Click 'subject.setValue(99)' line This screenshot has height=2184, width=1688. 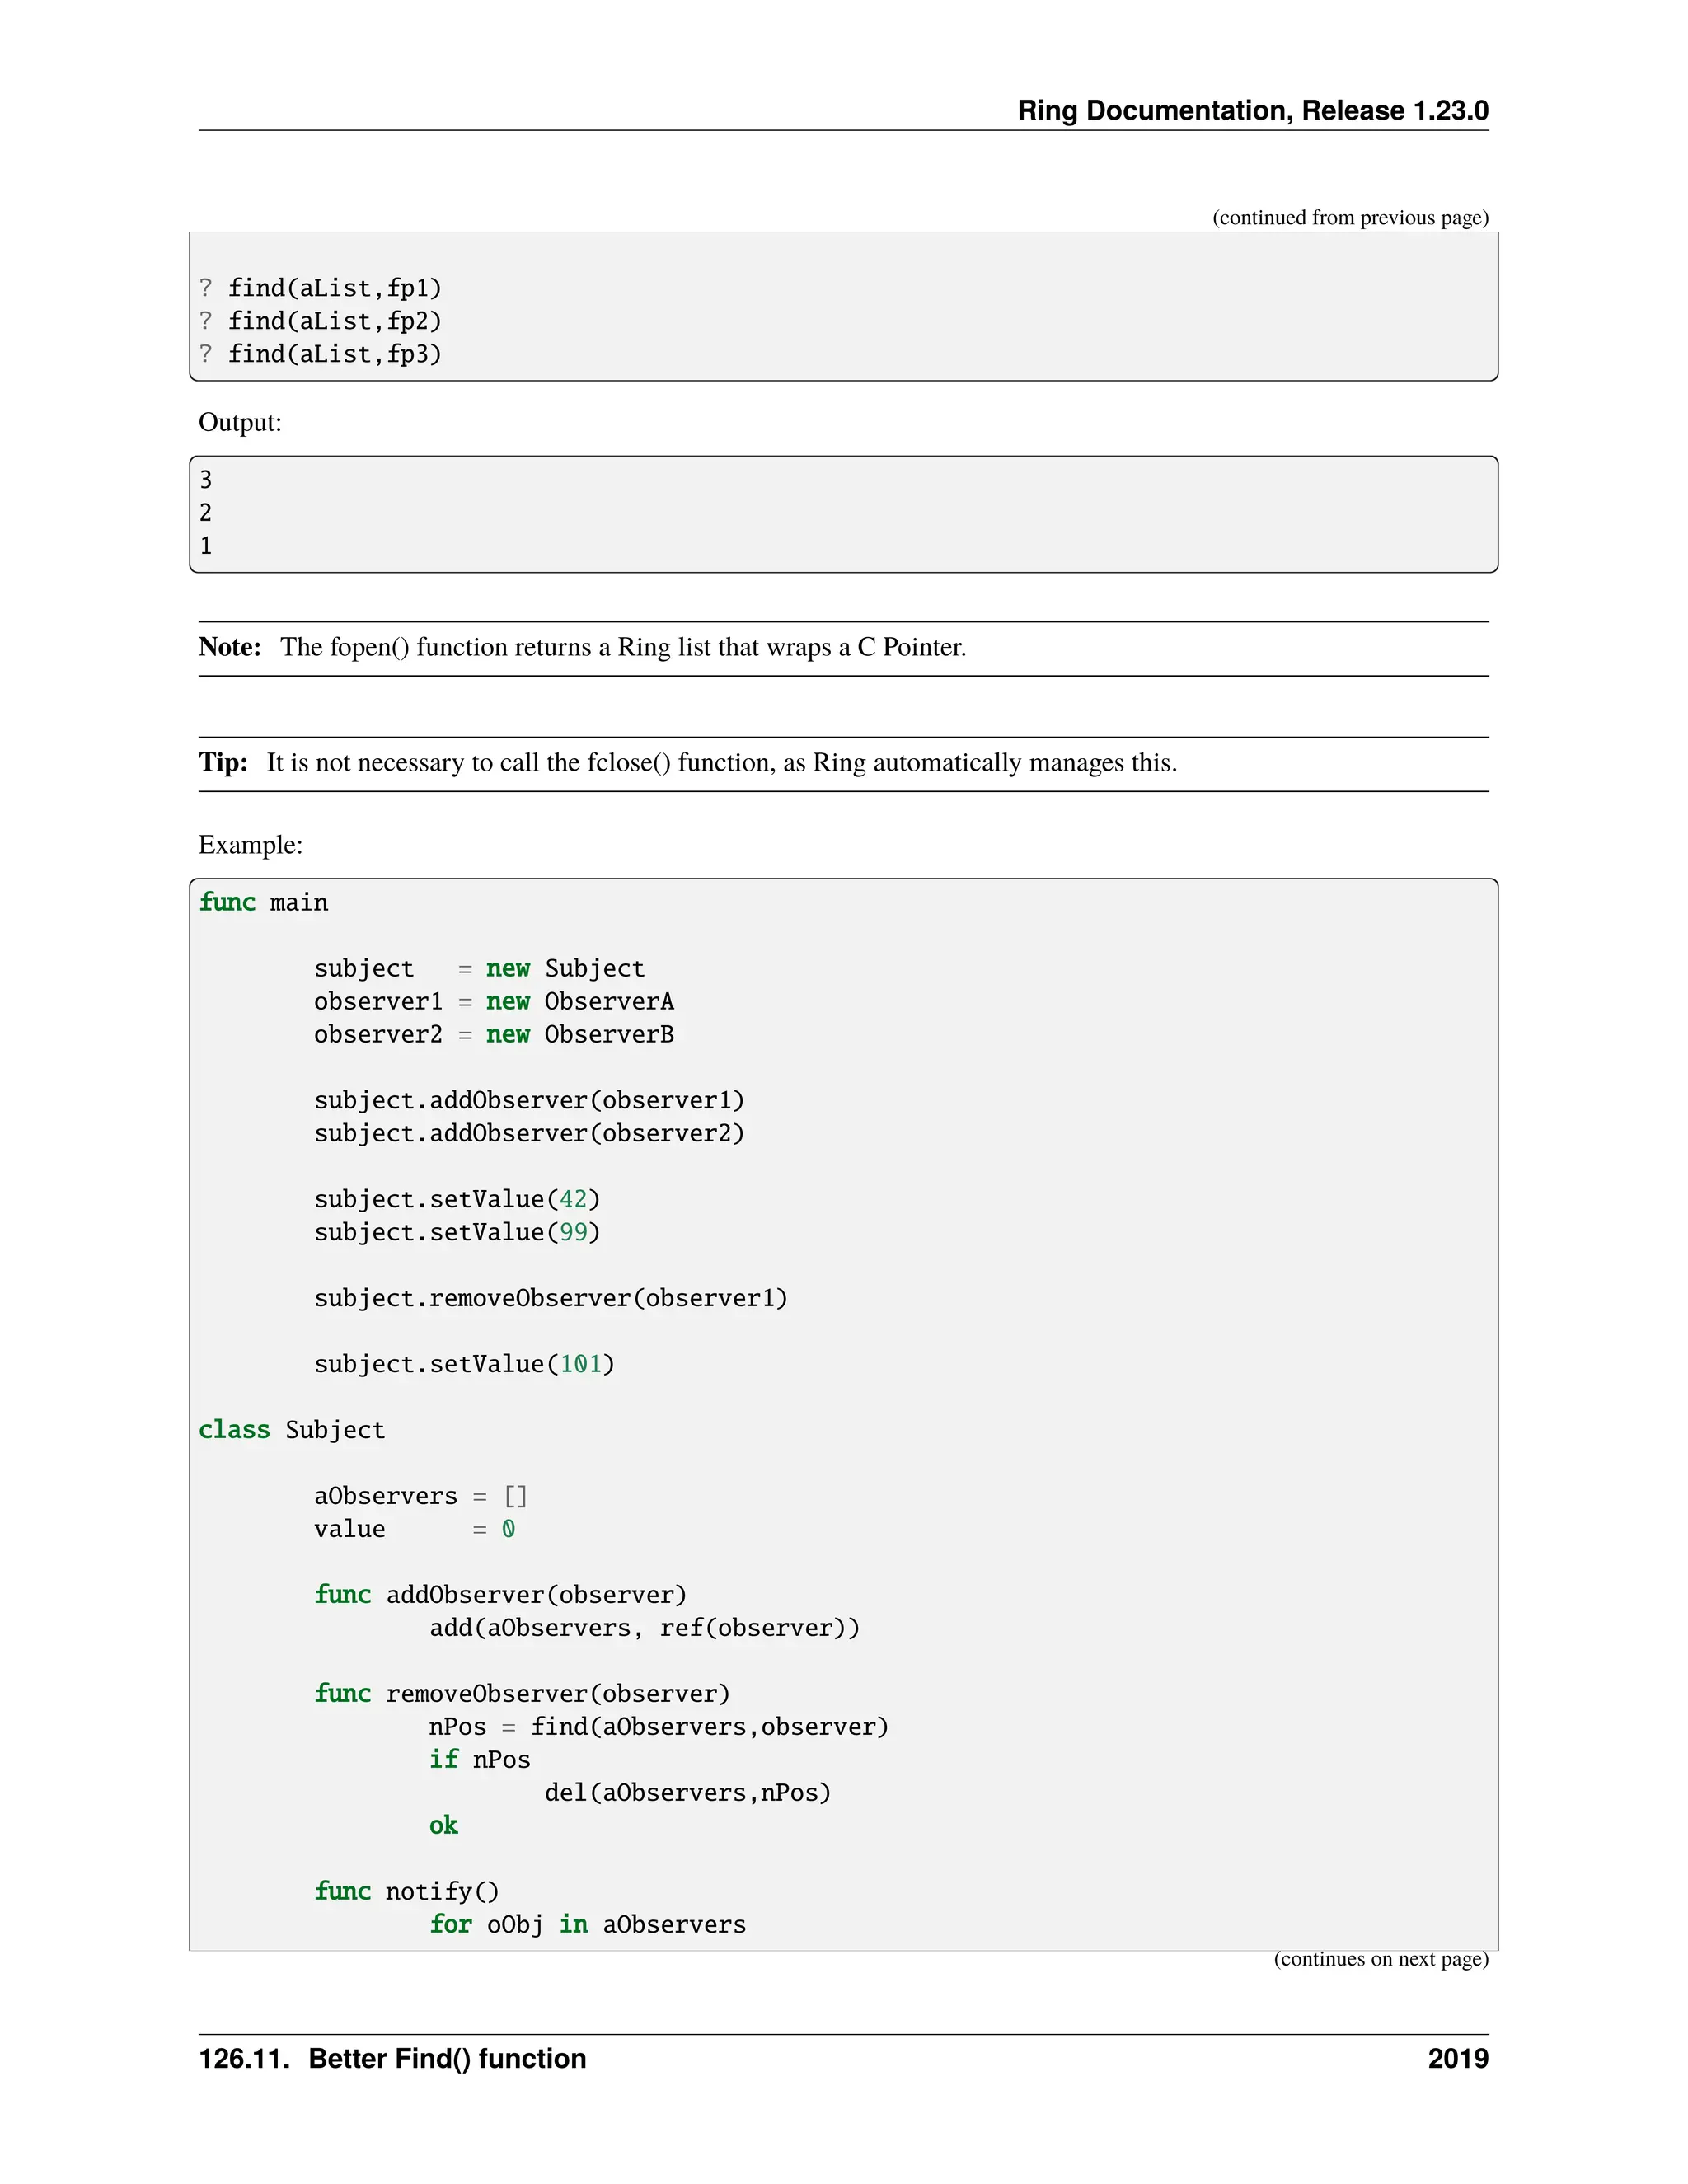pos(457,1232)
